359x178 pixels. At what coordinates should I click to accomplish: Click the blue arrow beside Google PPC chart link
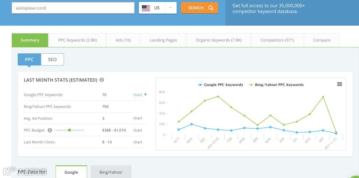pyautogui.click(x=146, y=94)
